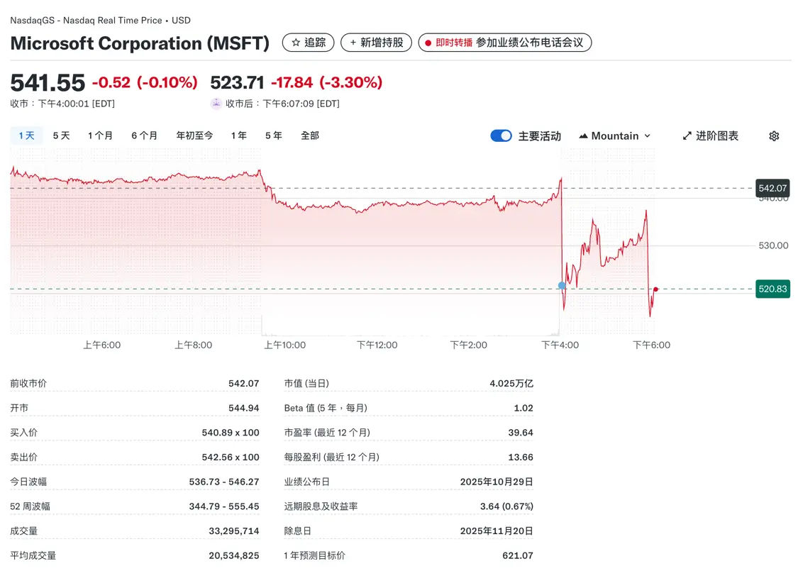Screen dimensions: 798x571
Task: Open chart settings via the gear icon
Action: pyautogui.click(x=773, y=135)
